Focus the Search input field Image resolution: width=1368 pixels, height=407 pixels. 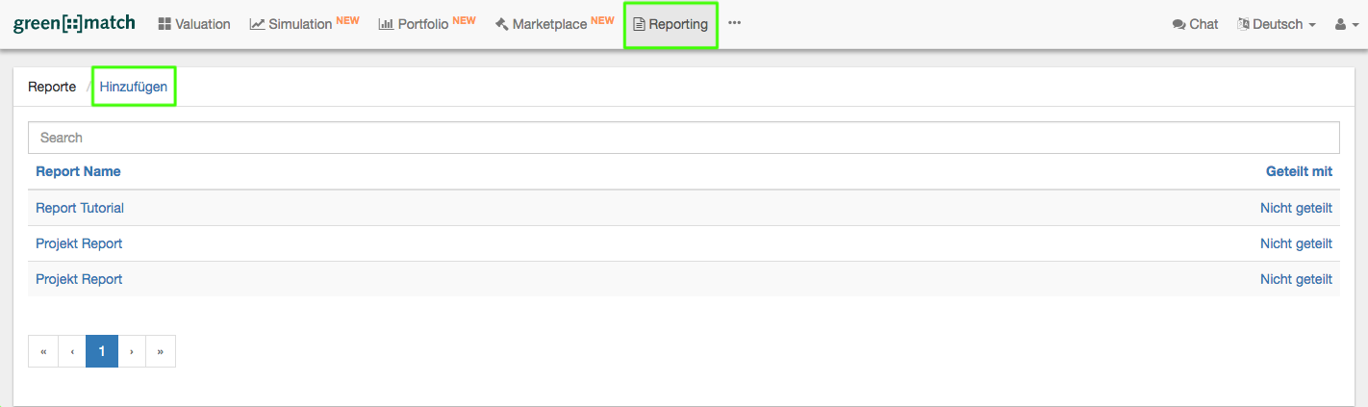[x=683, y=138]
